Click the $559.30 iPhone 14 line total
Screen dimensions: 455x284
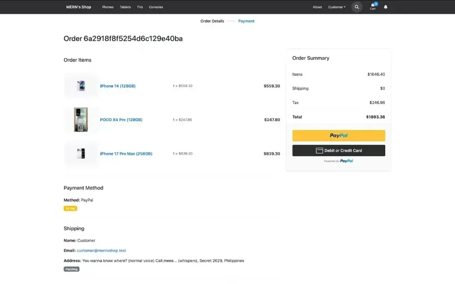pyautogui.click(x=272, y=86)
